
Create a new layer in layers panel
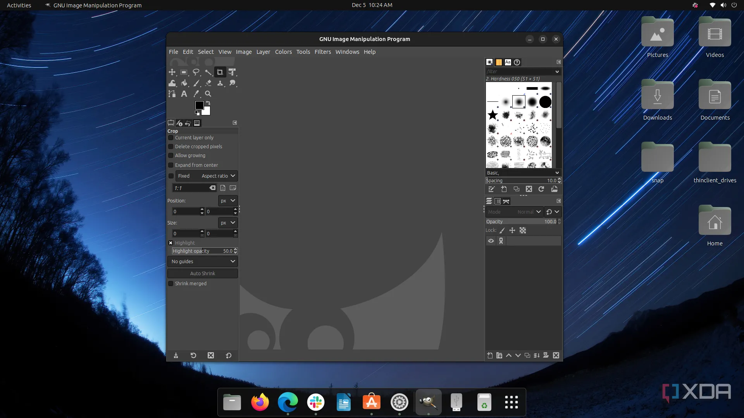(490, 355)
